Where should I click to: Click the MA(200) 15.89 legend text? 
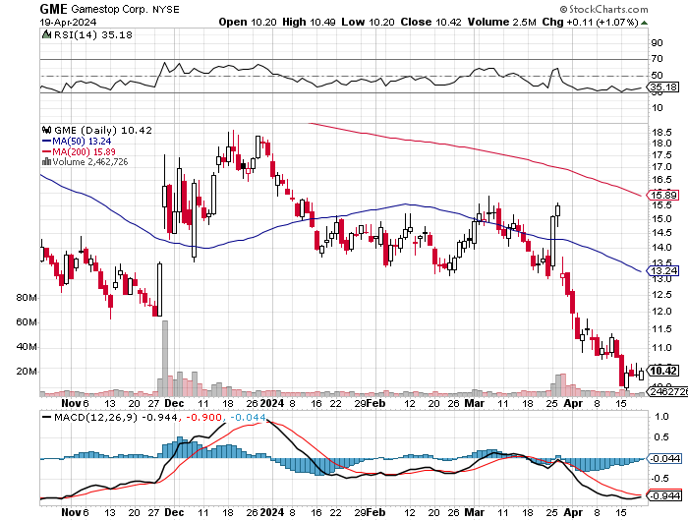click(84, 151)
